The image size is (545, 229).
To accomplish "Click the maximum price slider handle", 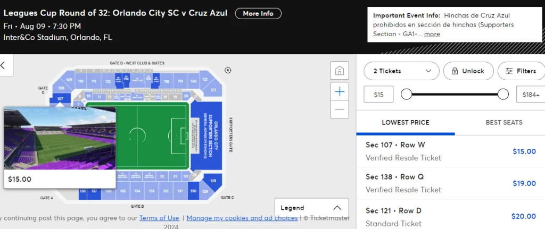I will click(503, 95).
